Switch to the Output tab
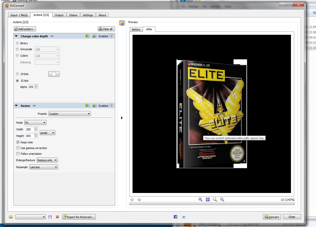Screen dimensions: 316x227 pos(59,15)
